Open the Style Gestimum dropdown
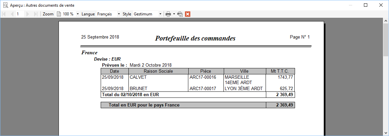 pos(160,14)
